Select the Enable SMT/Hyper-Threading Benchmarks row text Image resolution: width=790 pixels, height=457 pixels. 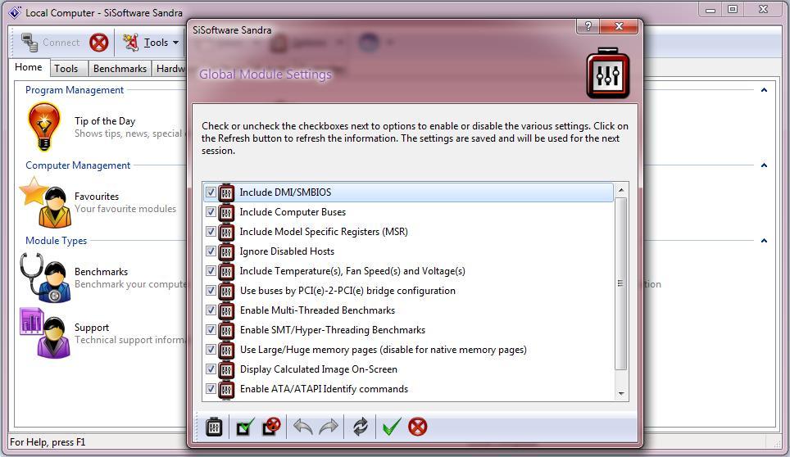coord(333,330)
